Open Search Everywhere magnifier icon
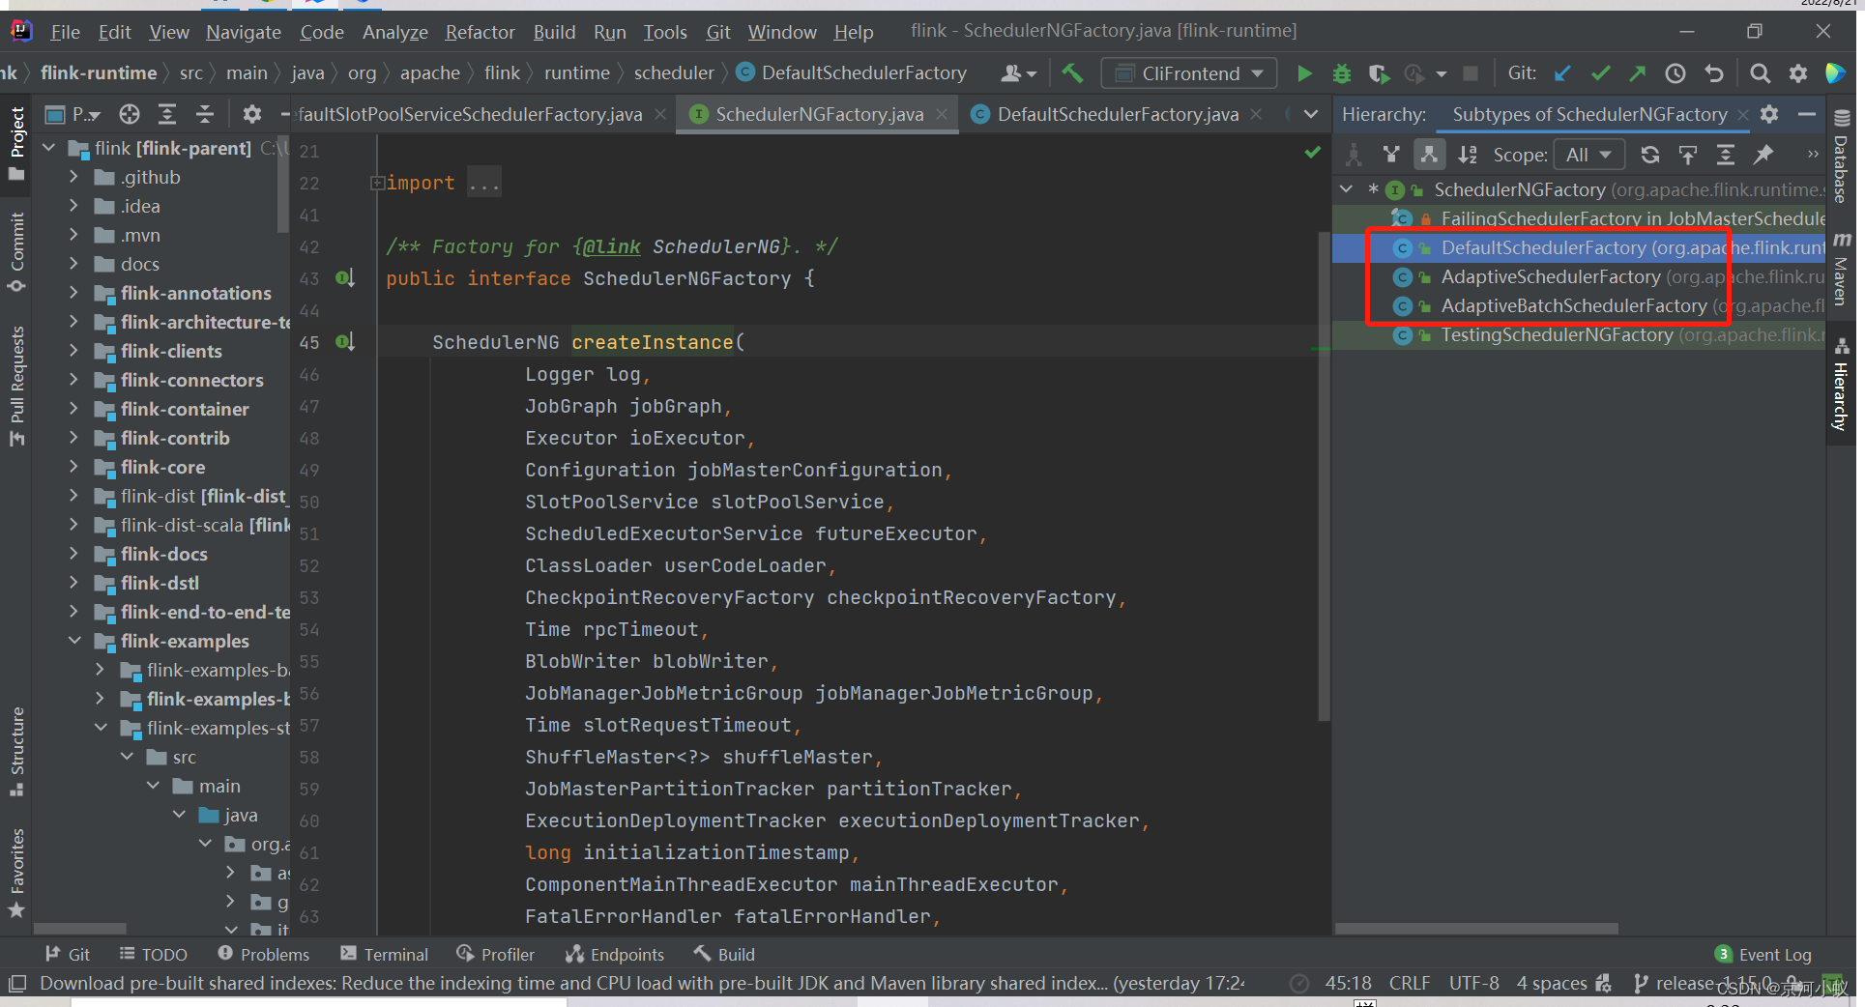Viewport: 1865px width, 1007px height. coord(1761,73)
